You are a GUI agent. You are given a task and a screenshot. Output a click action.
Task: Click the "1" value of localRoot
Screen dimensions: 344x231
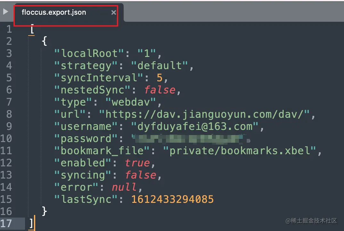click(x=147, y=53)
